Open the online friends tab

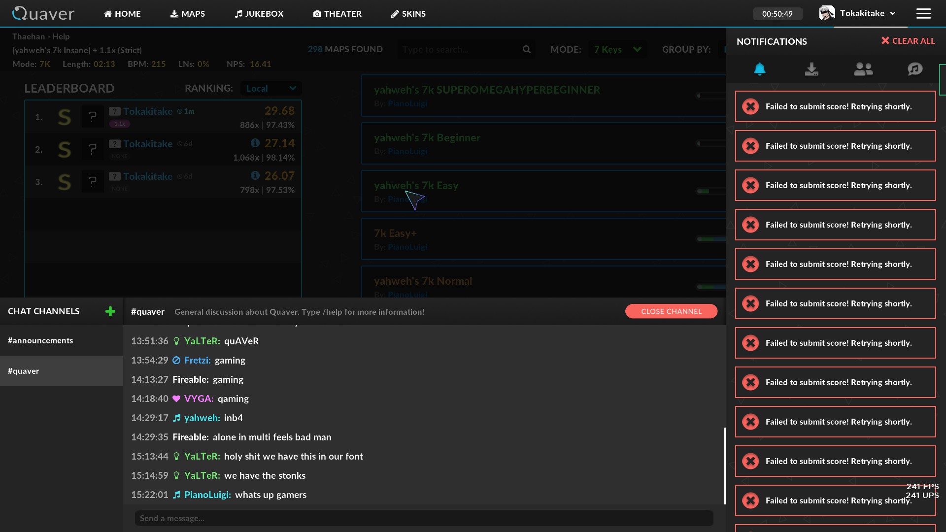pos(864,69)
